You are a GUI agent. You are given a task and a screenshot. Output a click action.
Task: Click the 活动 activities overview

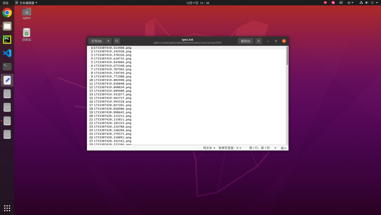point(5,3)
